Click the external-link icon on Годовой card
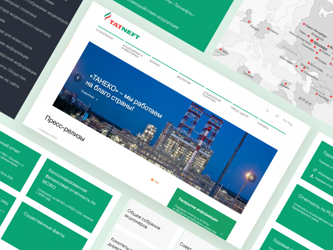This screenshot has height=250, width=333. 315,170
